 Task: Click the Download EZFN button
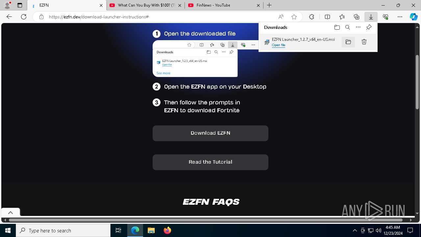pos(210,133)
